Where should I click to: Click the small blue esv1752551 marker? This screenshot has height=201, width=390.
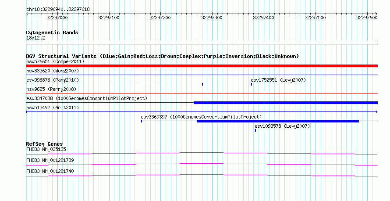tap(252, 84)
